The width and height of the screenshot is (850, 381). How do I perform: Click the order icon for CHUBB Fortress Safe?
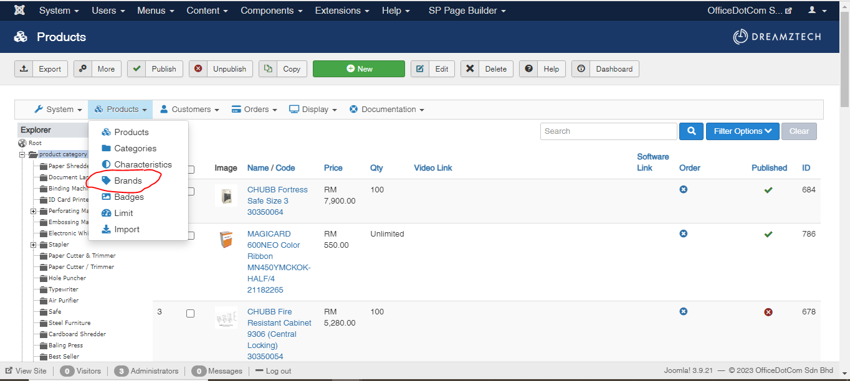click(x=684, y=189)
